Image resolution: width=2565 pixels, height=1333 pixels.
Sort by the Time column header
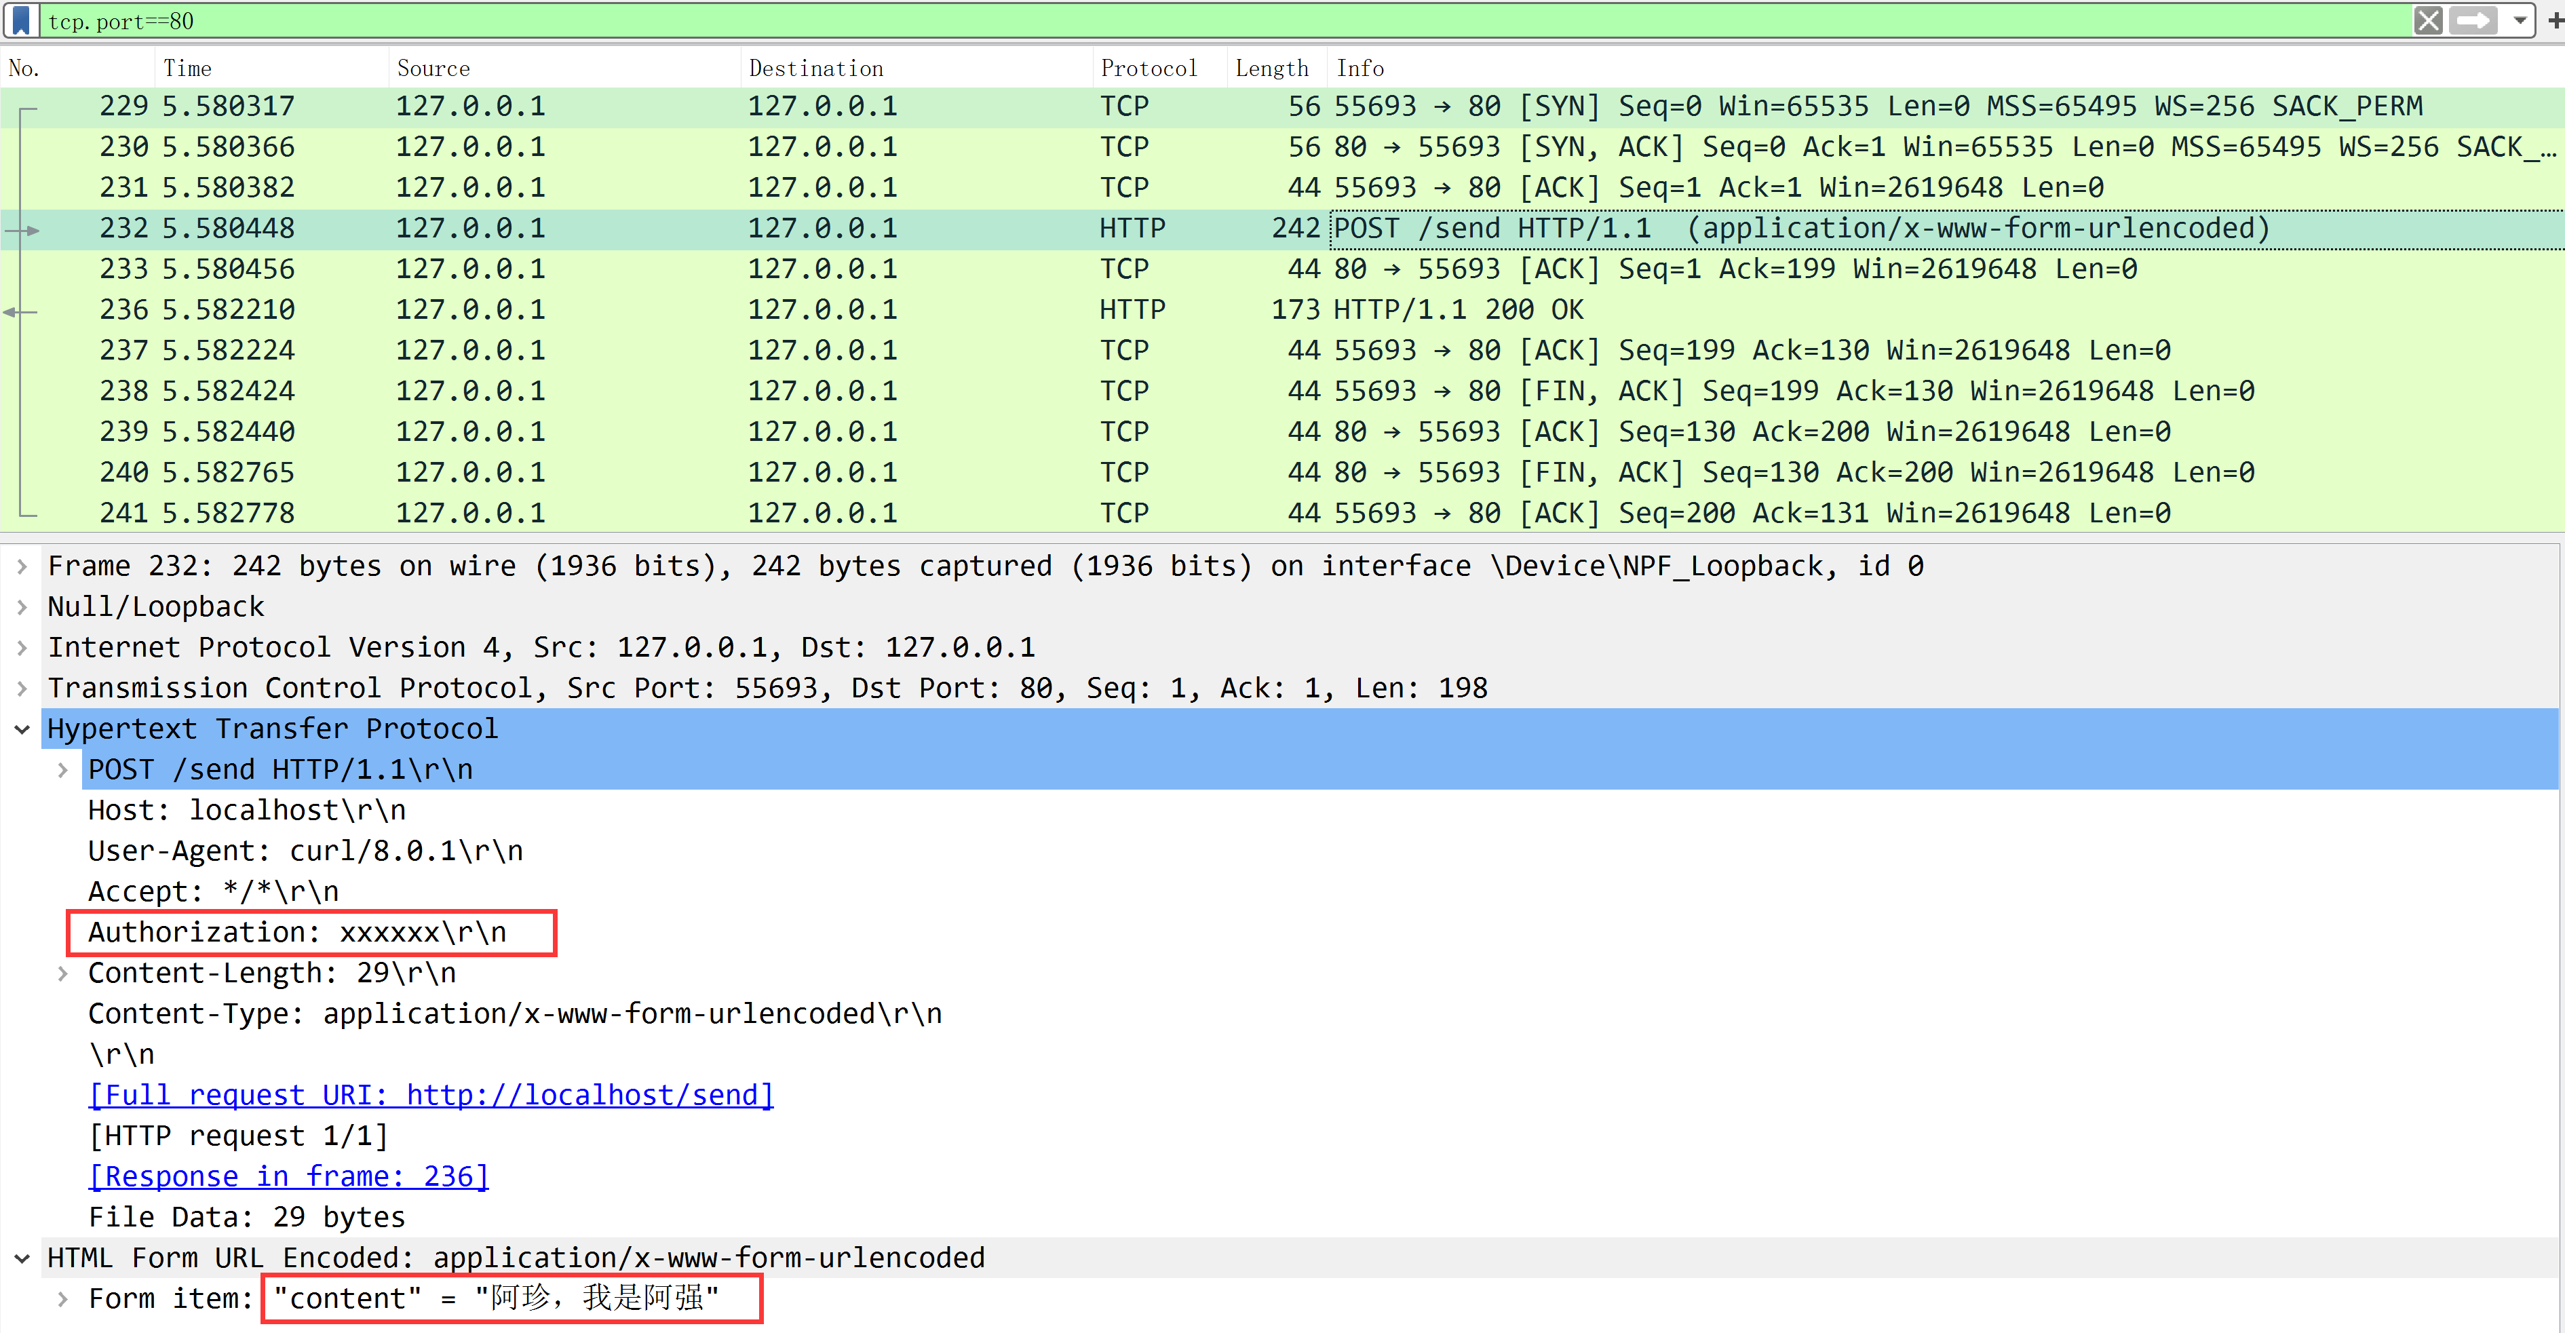coord(187,68)
